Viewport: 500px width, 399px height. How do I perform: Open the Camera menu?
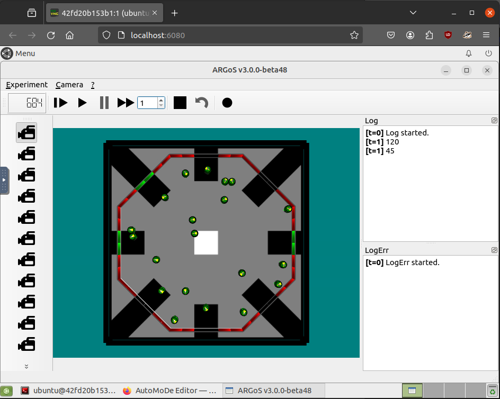pyautogui.click(x=69, y=85)
